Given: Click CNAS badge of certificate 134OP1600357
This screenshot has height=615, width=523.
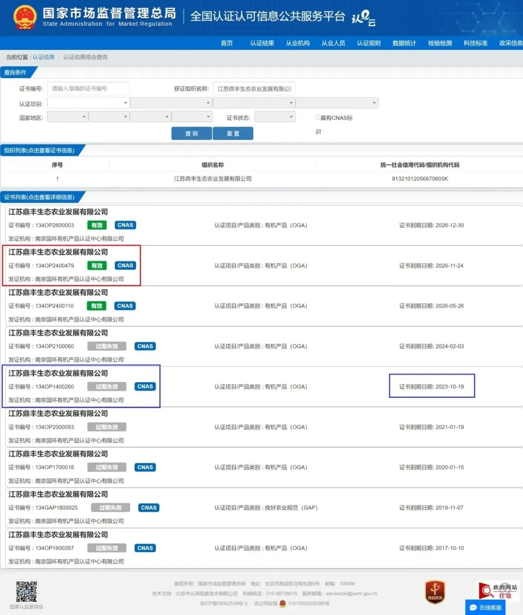Looking at the screenshot, I should tap(145, 548).
